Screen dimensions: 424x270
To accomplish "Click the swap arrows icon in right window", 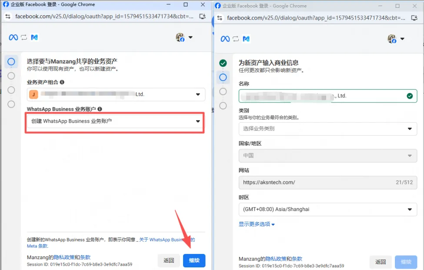I will click(x=236, y=39).
